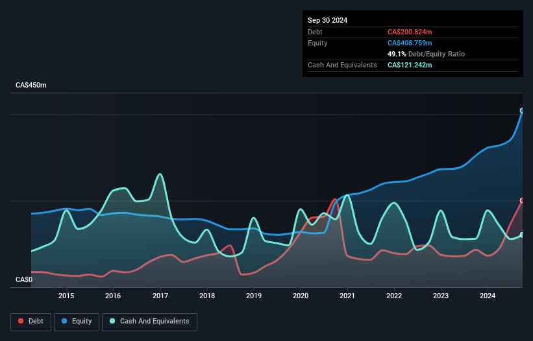533x341 pixels.
Task: Click the 2021 x-axis label
Action: click(347, 296)
